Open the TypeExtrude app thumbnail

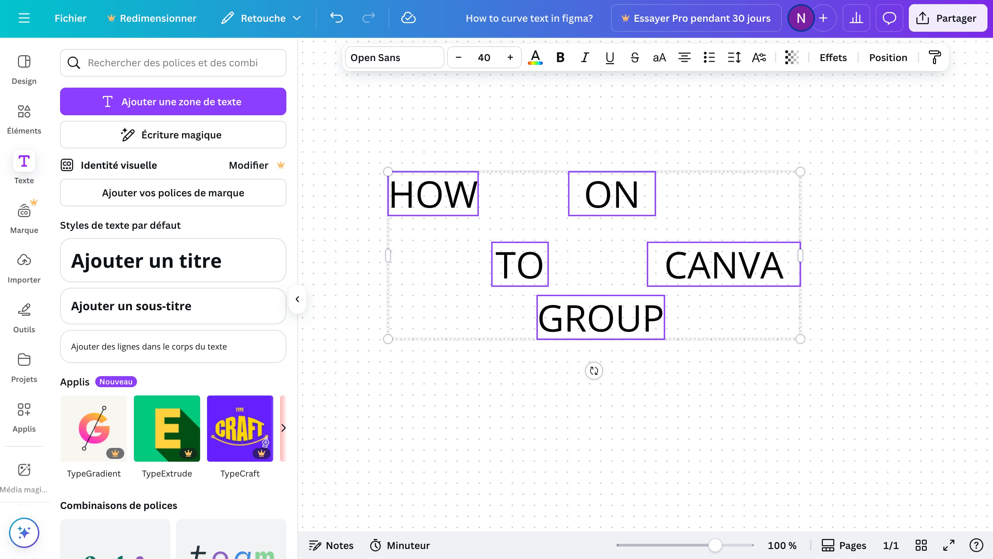point(167,428)
